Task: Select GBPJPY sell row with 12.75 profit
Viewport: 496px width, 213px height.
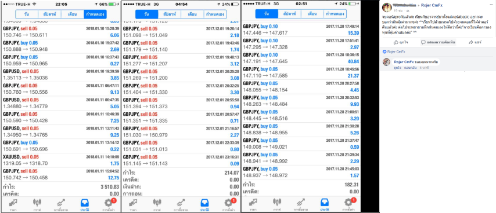Action: tap(61, 175)
